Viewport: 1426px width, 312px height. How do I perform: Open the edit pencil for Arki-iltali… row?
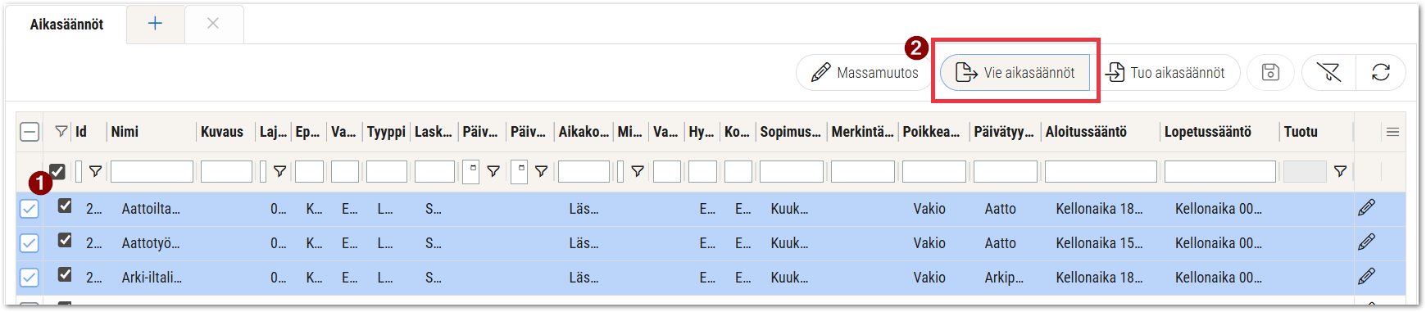1366,277
